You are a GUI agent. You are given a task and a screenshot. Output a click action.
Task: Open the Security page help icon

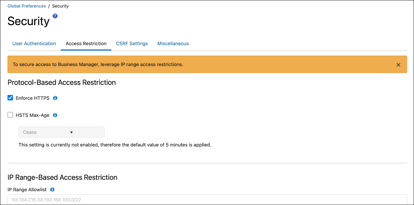pyautogui.click(x=55, y=16)
